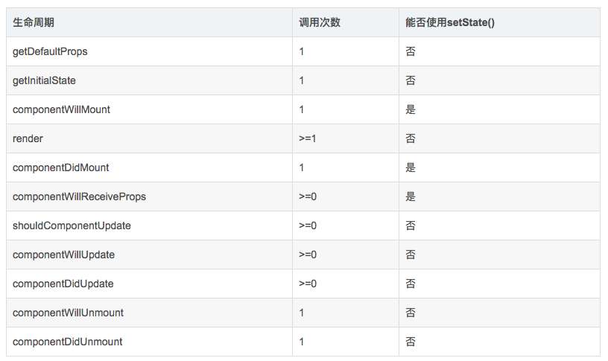This screenshot has width=608, height=361.
Task: Click >=0 in the shouldComponentUpdate row
Action: point(308,226)
